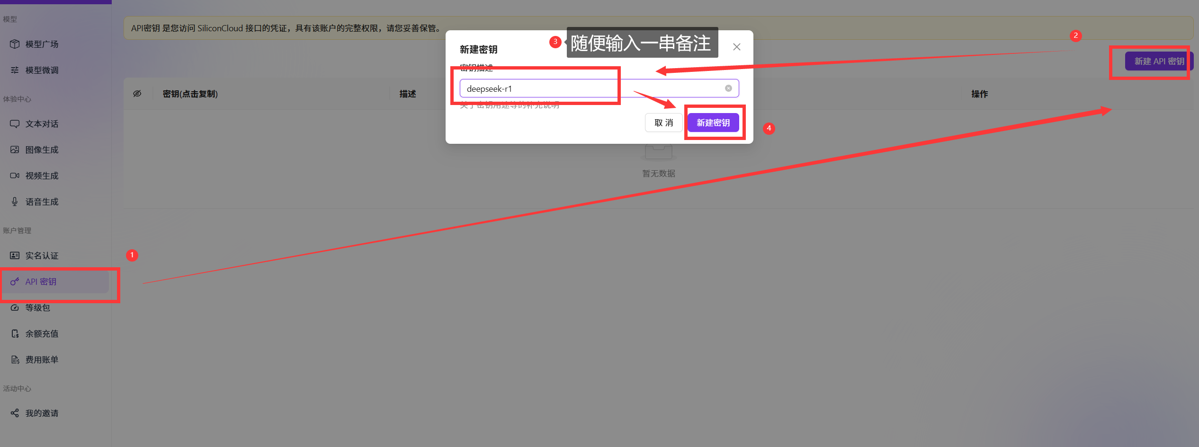Focus the key description input field
This screenshot has width=1199, height=447.
coord(592,88)
